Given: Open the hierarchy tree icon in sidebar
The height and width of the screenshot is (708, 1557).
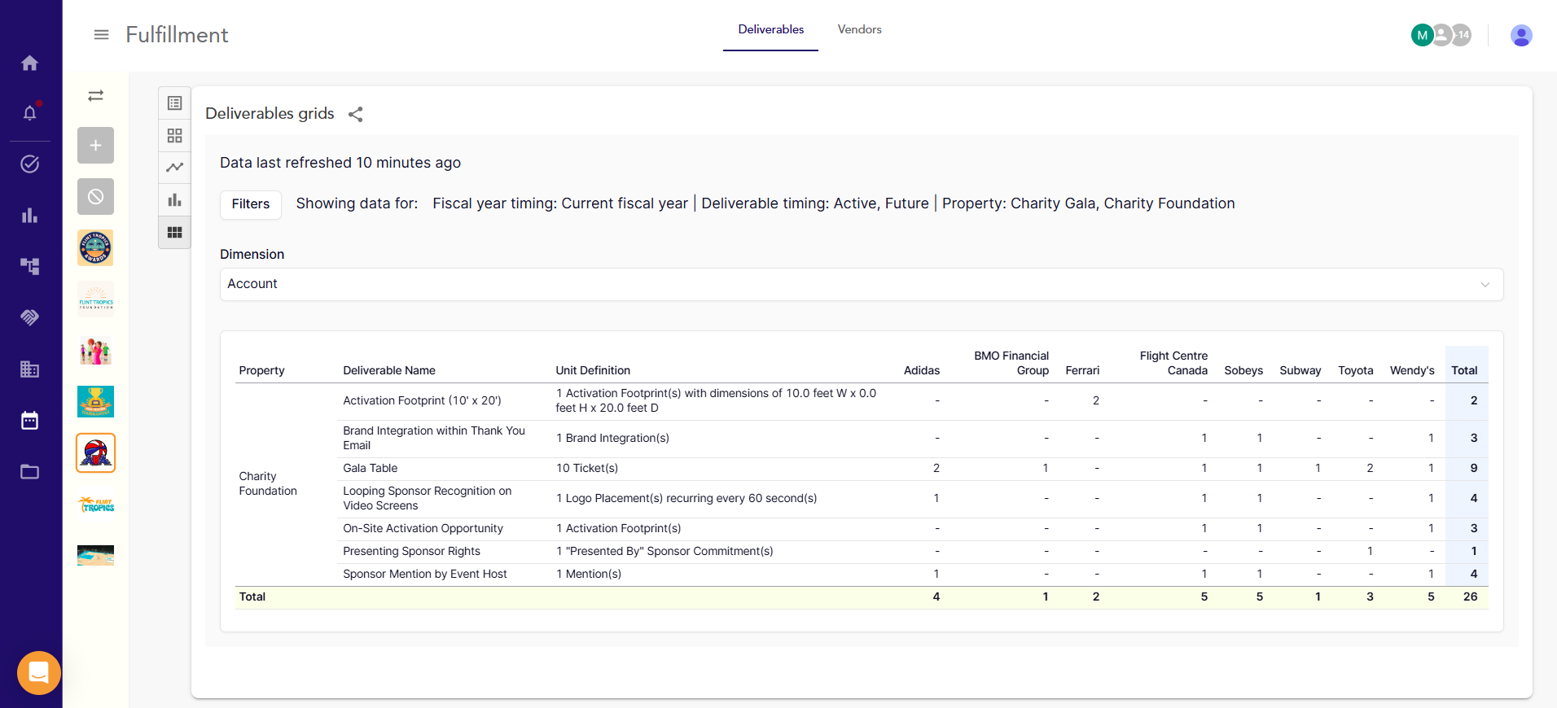Looking at the screenshot, I should (x=30, y=266).
